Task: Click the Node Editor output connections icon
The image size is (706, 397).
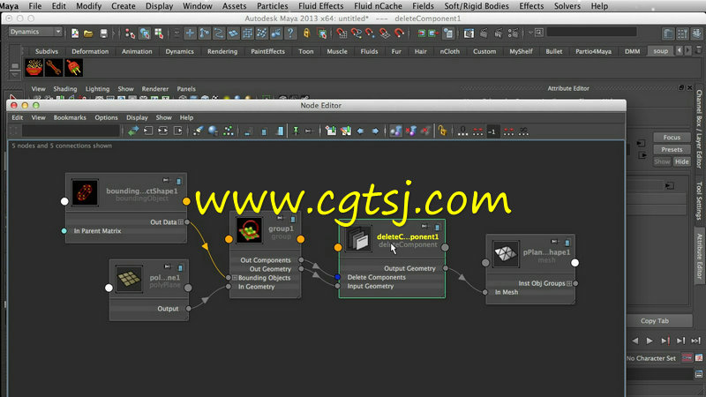Action: pos(178,131)
